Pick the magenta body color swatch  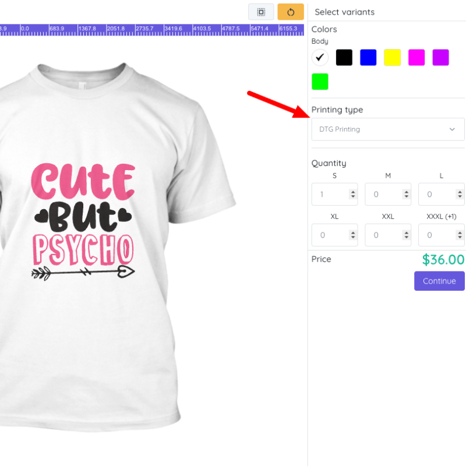tap(416, 57)
